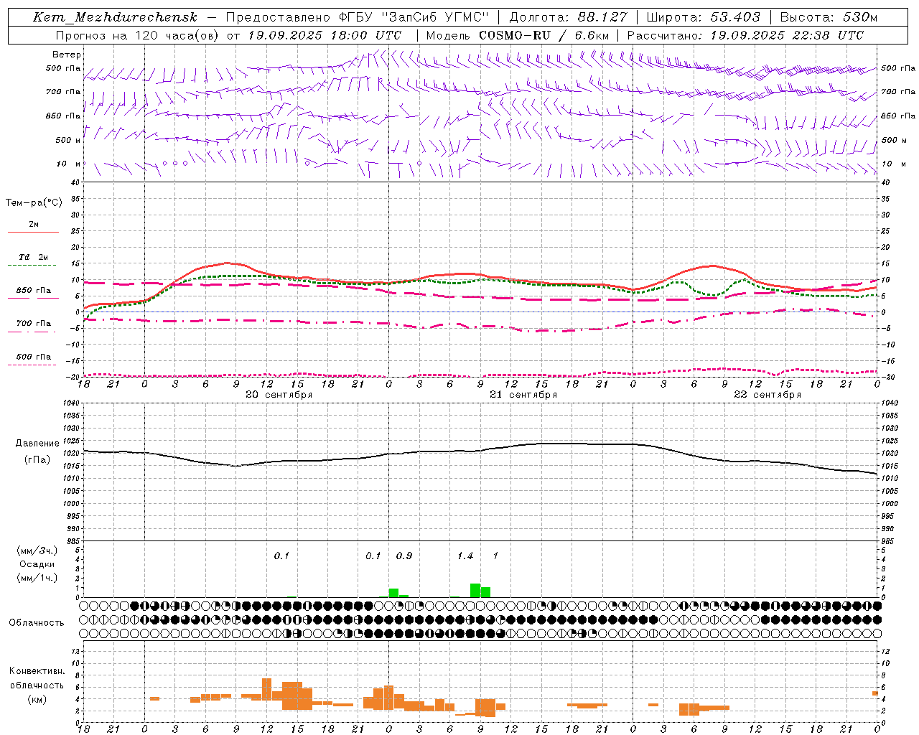Click the Давление pressure panel label
The image size is (919, 735).
click(x=37, y=444)
